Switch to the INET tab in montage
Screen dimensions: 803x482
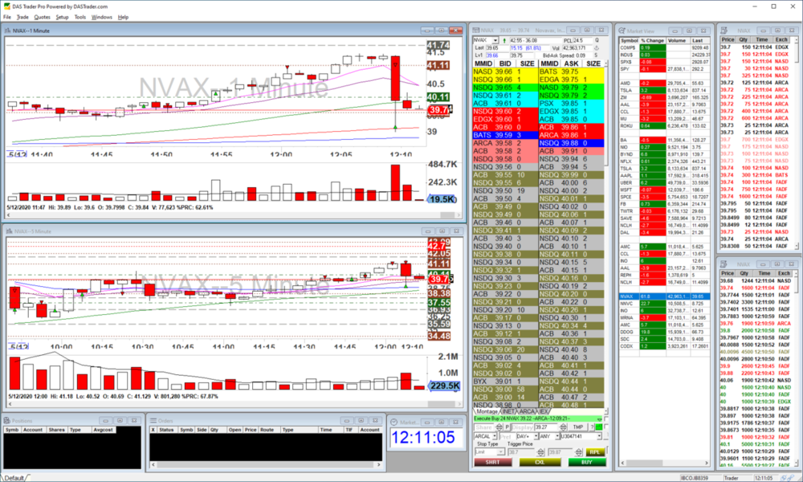pyautogui.click(x=508, y=411)
